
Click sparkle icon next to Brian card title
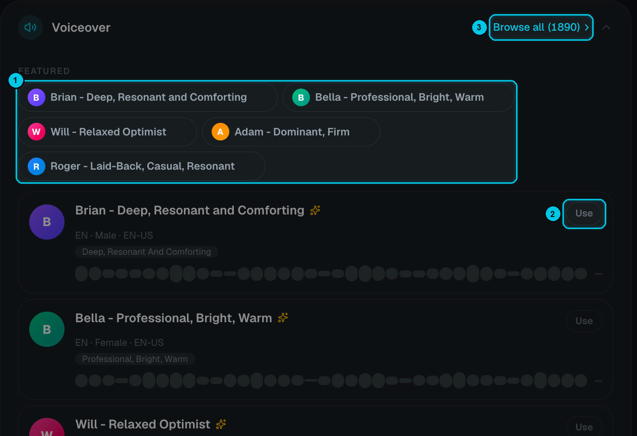click(x=315, y=210)
